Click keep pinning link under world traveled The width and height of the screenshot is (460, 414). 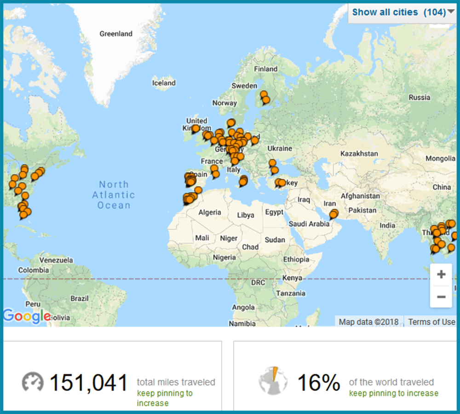click(393, 393)
